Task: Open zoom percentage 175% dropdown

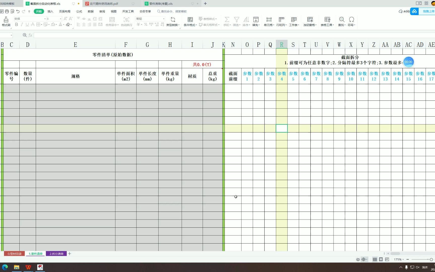Action: 399,259
